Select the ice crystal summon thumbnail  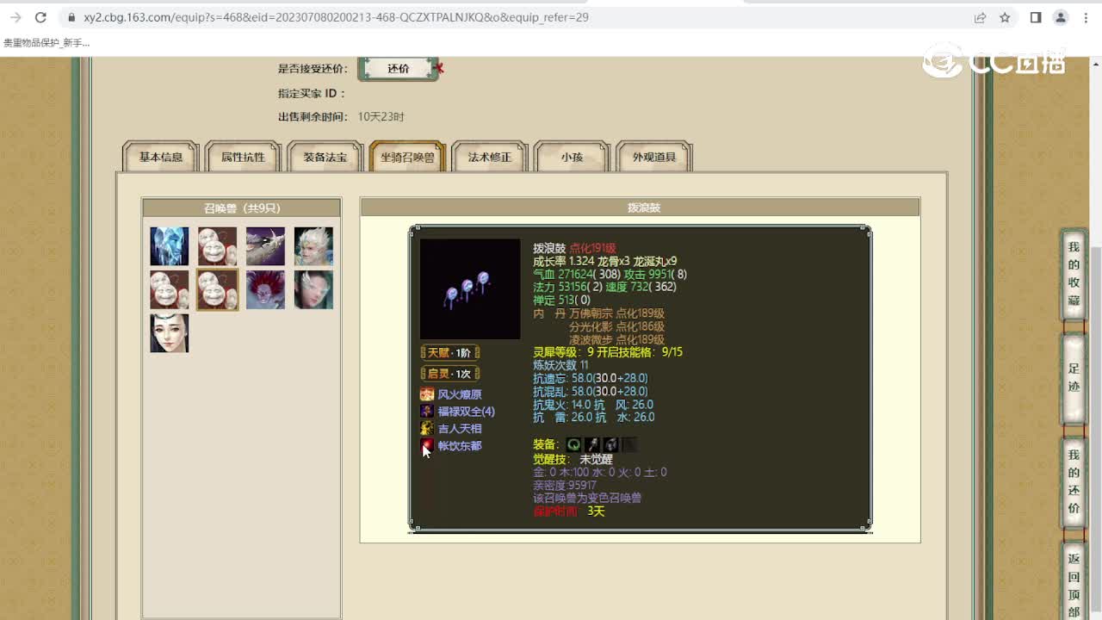(169, 246)
